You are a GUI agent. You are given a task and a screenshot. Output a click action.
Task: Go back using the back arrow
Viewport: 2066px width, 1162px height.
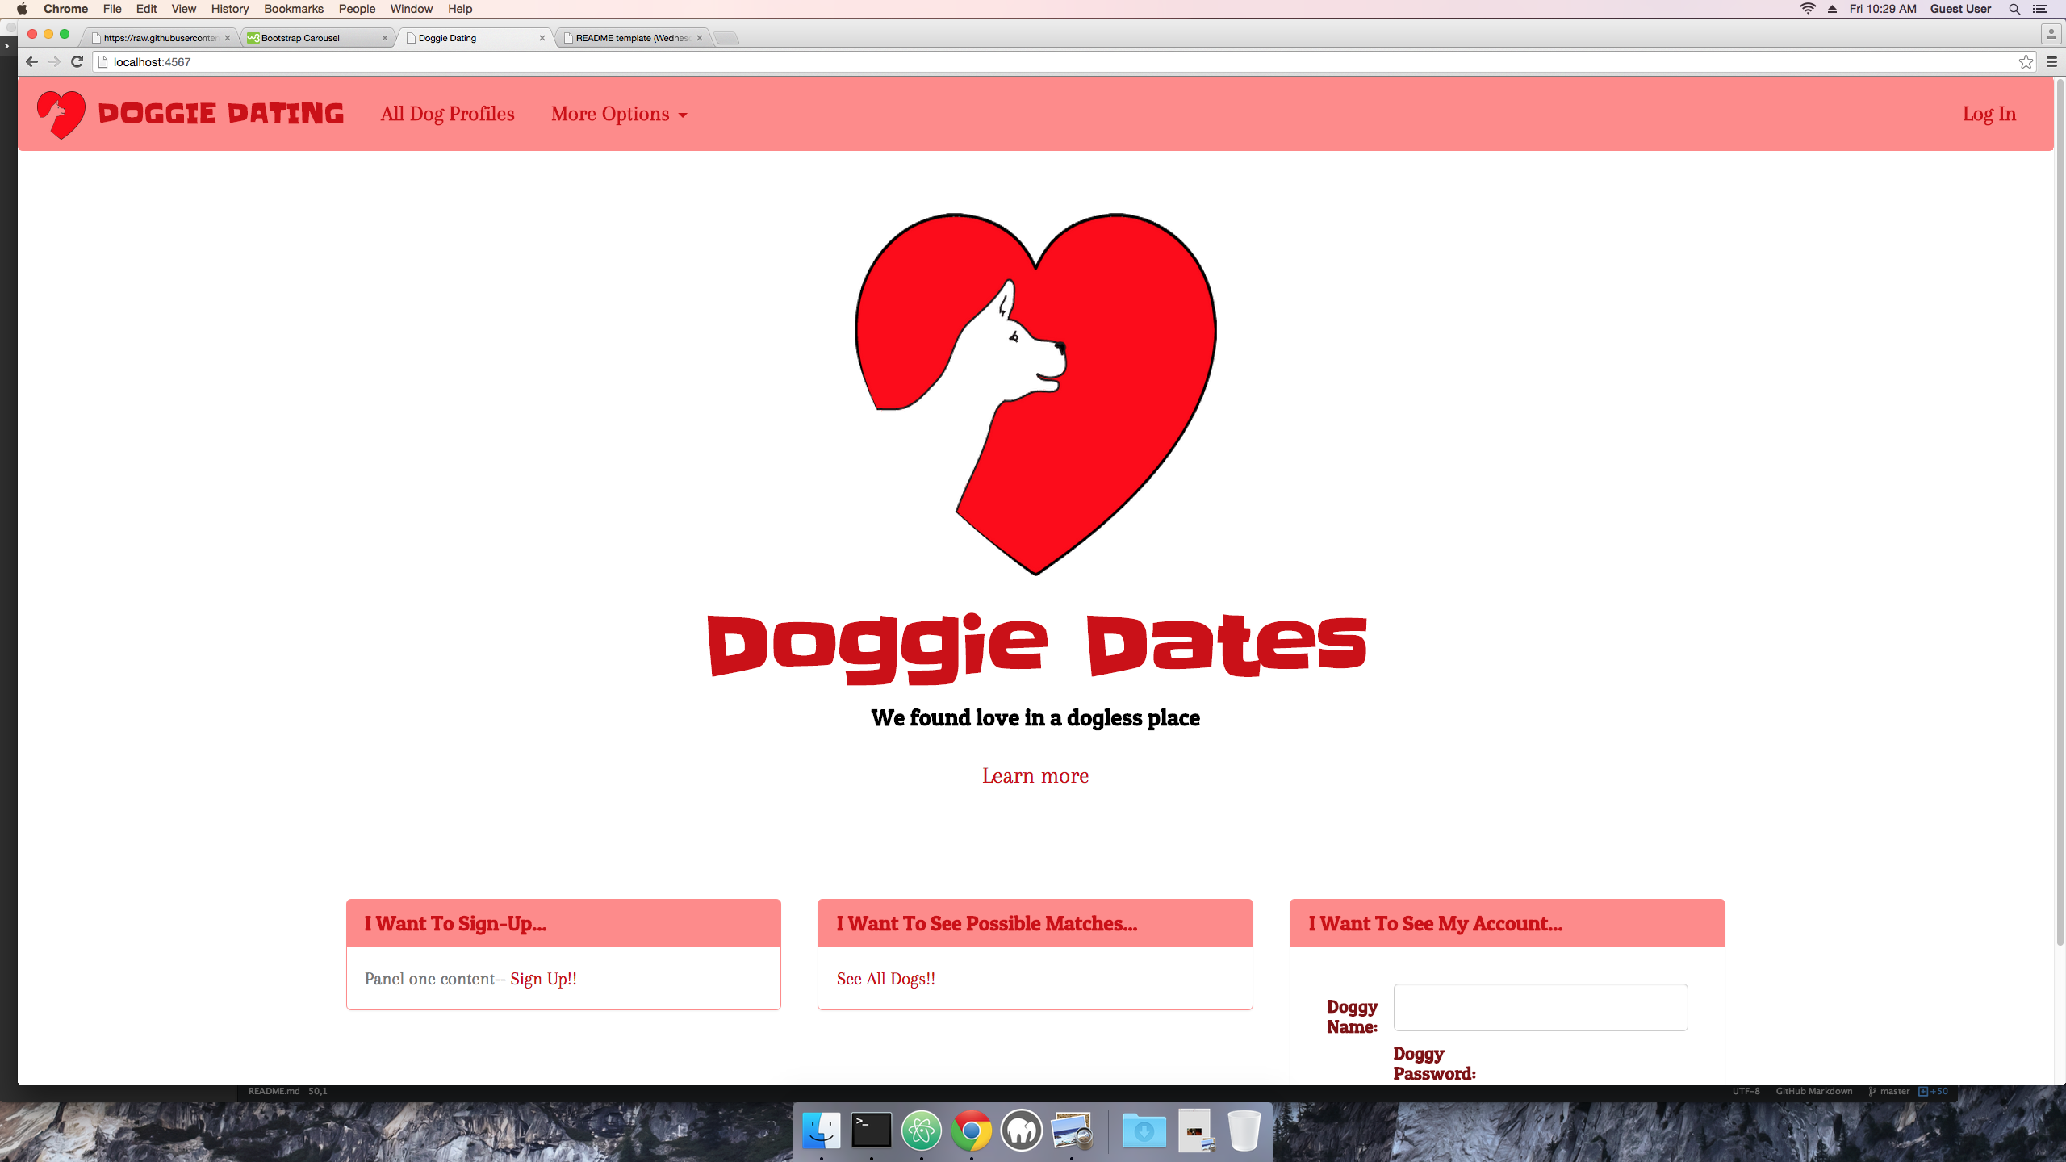(x=31, y=62)
